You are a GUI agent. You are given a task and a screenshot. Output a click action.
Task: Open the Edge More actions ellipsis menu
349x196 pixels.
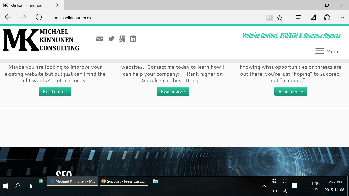click(x=341, y=17)
